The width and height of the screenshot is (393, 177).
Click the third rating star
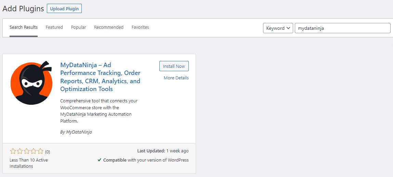pos(27,151)
